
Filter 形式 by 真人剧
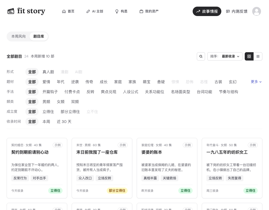[48, 72]
